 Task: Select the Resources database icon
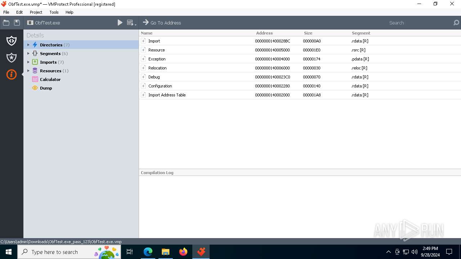(x=35, y=71)
